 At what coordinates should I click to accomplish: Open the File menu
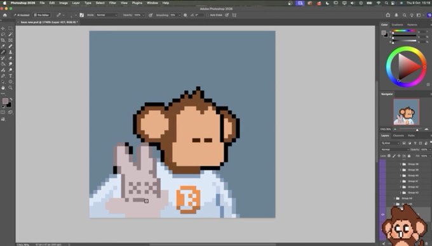click(42, 3)
